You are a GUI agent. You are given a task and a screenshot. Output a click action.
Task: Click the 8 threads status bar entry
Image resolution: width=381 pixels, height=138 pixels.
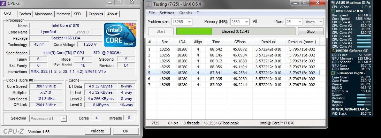(191, 123)
